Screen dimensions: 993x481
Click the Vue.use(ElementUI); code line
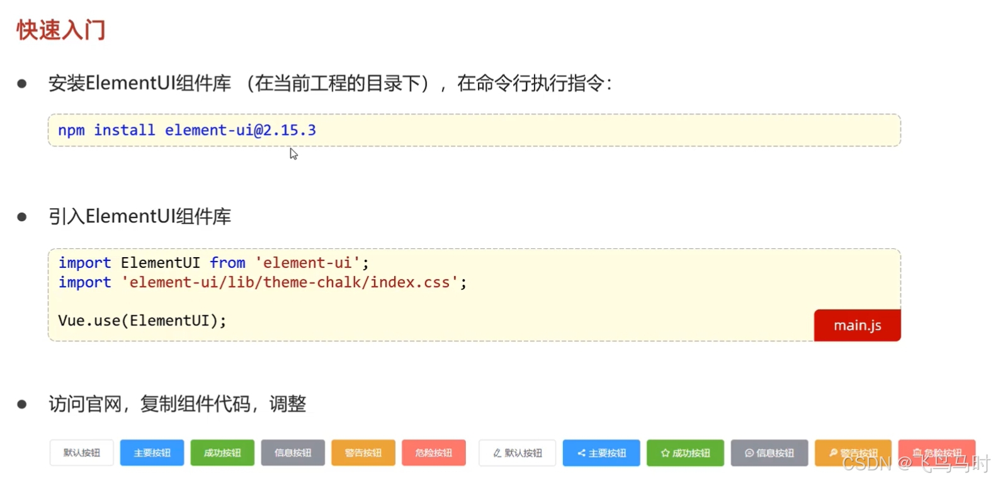(x=142, y=321)
